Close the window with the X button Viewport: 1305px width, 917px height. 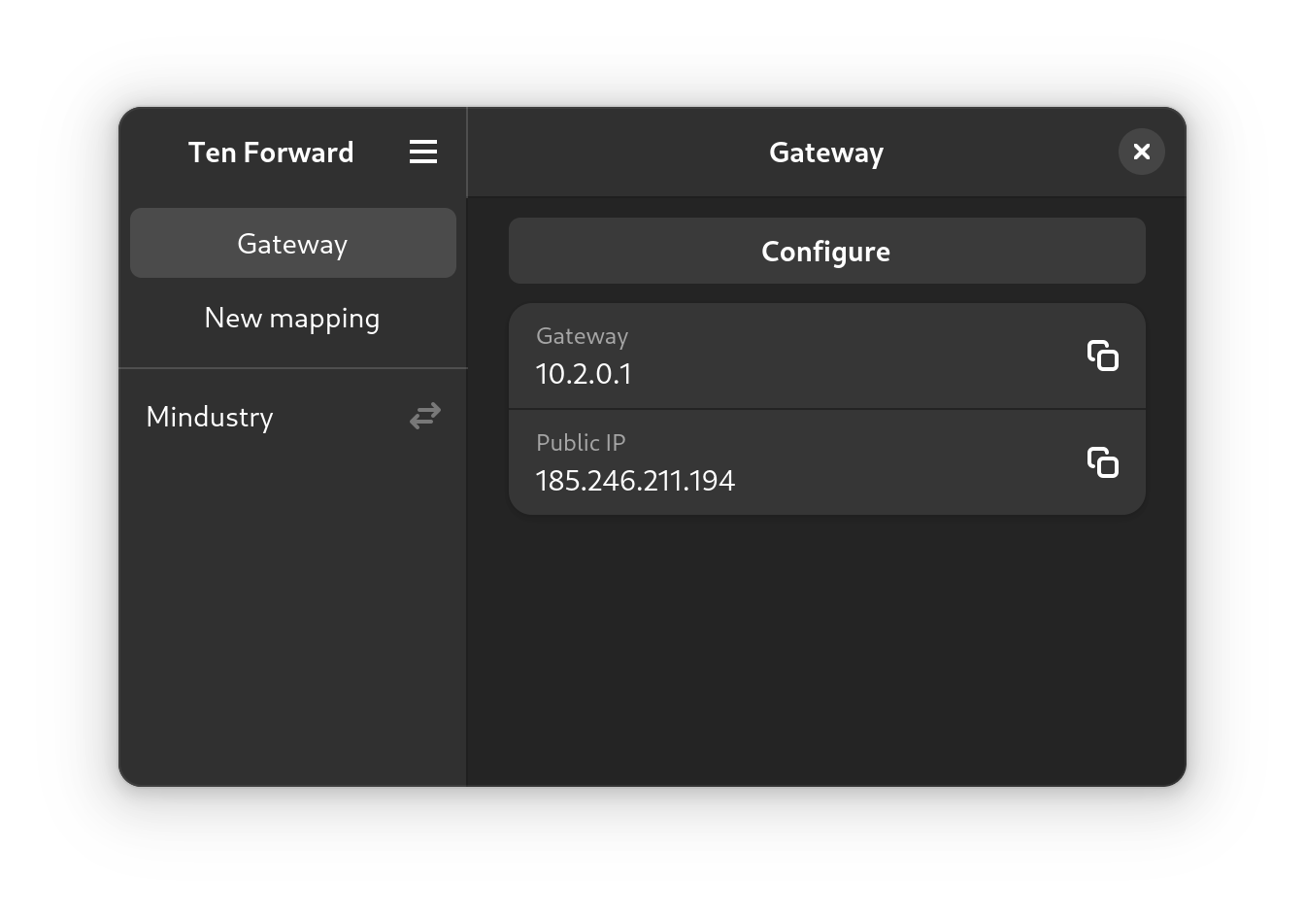pyautogui.click(x=1142, y=152)
